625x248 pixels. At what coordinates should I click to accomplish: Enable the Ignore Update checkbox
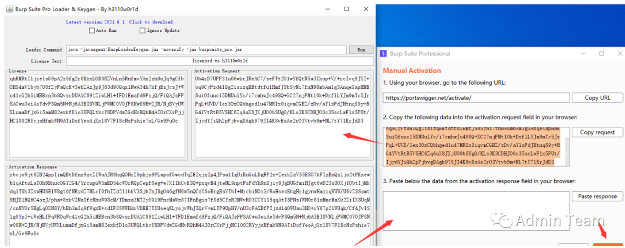(142, 31)
